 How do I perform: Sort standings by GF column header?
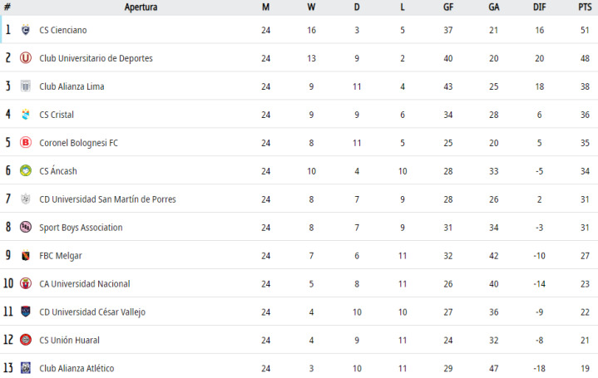448,7
